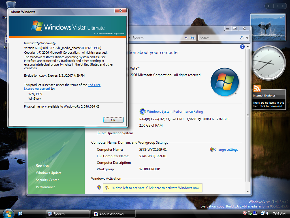Launch Internet Explorer from Quick Launch
Viewport: 290px width, 218px height.
pos(20,213)
